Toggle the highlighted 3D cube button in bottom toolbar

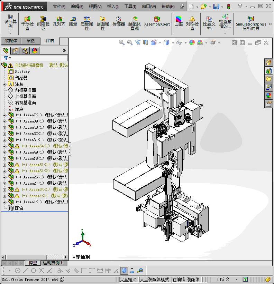(124, 271)
